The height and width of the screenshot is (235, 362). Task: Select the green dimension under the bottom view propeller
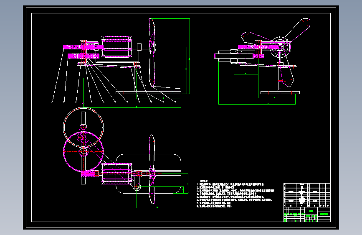pyautogui.click(x=159, y=208)
